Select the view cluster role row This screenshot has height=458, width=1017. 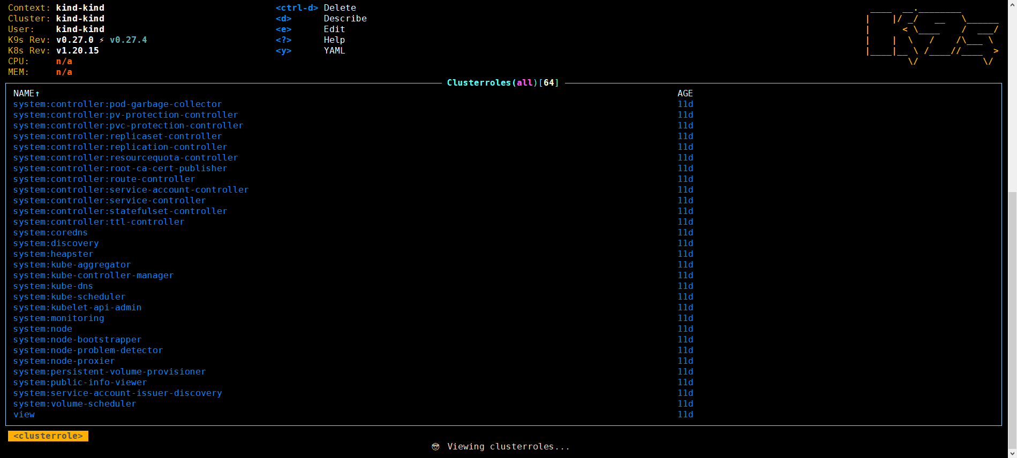point(24,415)
